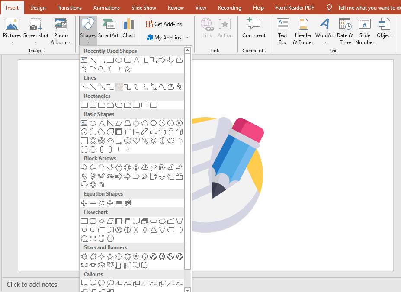Select the 5-point star in Stars and Banners
The image size is (401, 292).
[x=110, y=257]
